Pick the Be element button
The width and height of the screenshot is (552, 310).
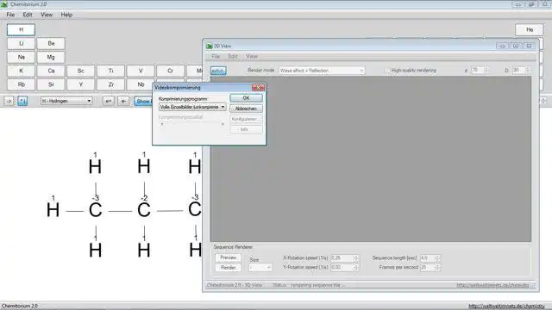[x=51, y=43]
